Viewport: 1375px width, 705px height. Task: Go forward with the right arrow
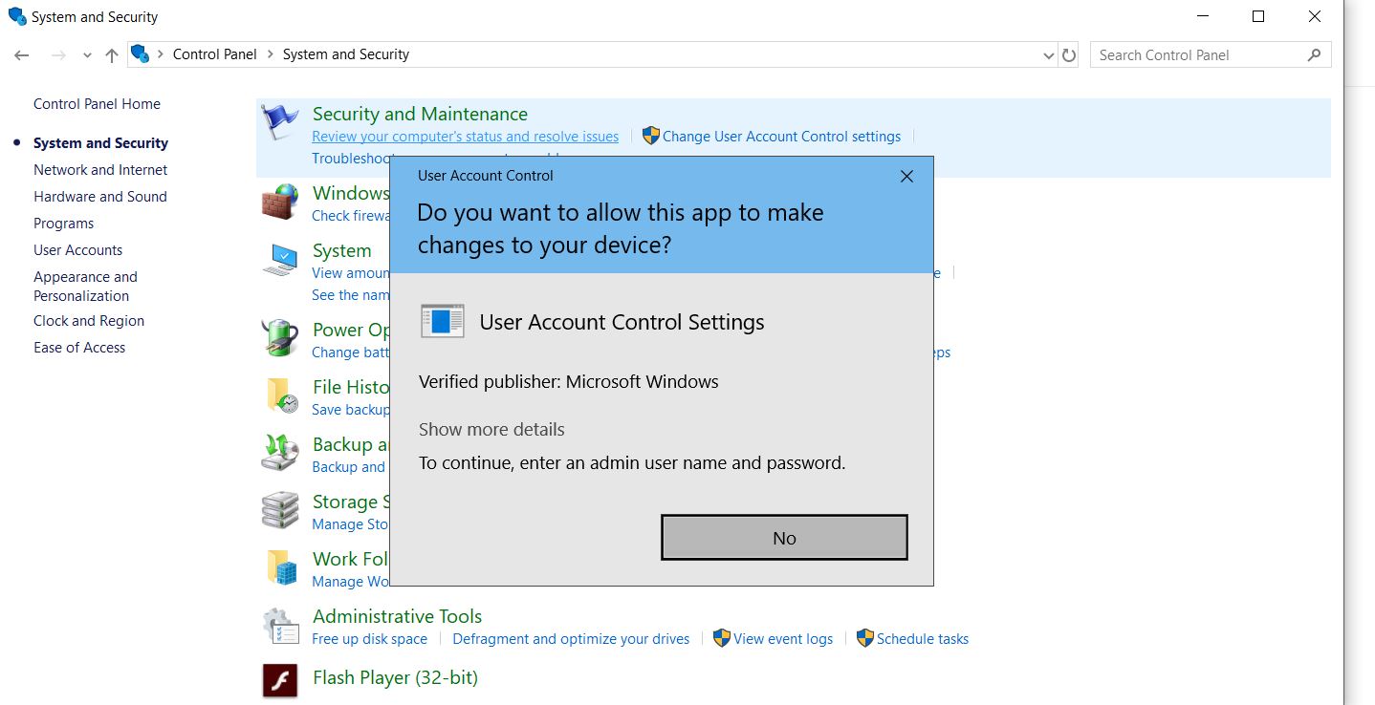click(58, 55)
